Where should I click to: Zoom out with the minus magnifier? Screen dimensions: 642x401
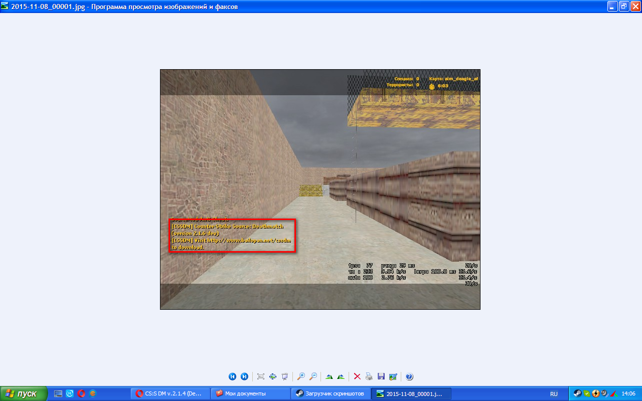click(313, 376)
